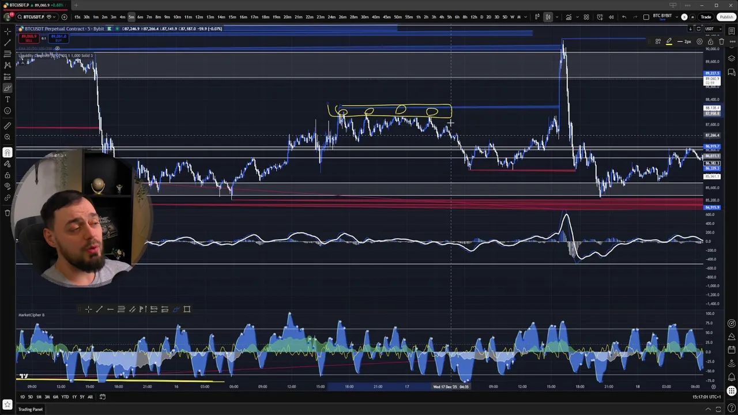Click the red SELL 89,060.9 button
Screen dimensions: 738x415
(29, 39)
